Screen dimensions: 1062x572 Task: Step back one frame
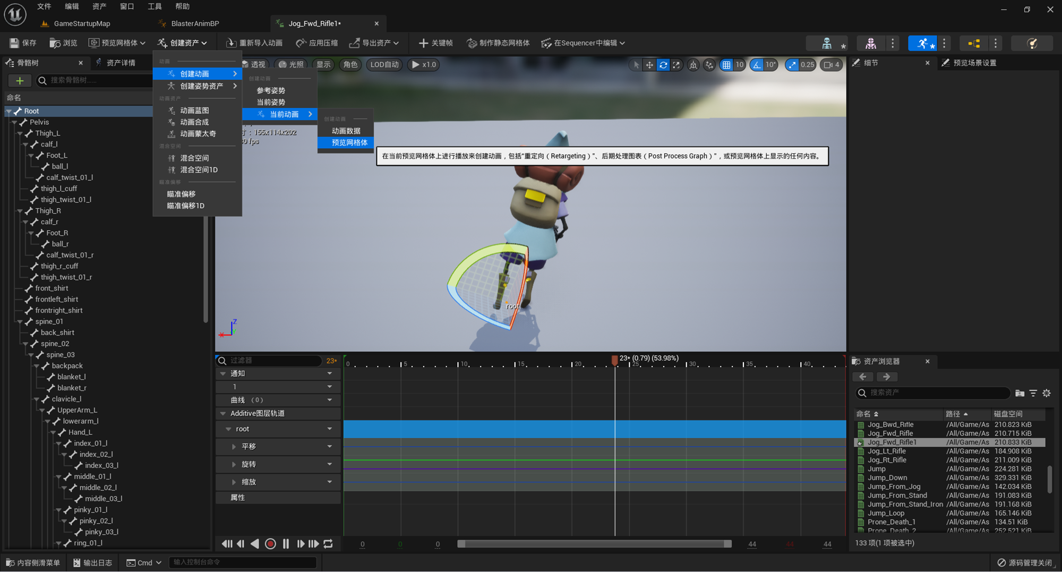pos(241,544)
